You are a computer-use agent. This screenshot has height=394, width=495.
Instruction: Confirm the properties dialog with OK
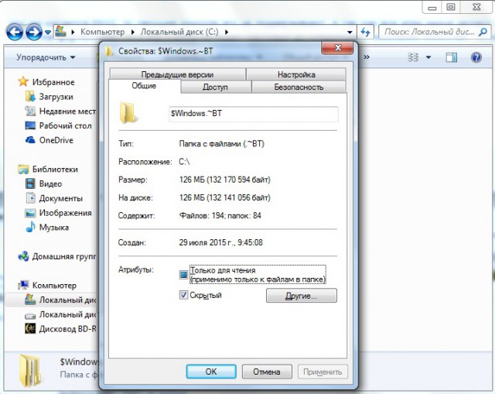(211, 372)
